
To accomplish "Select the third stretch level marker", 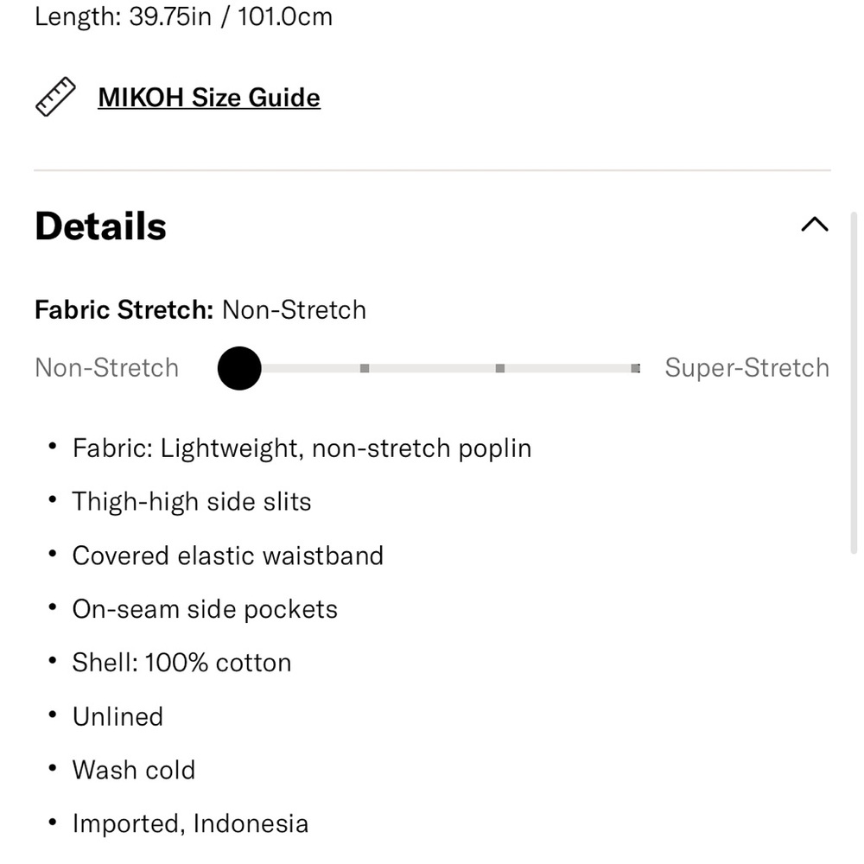I will [499, 368].
